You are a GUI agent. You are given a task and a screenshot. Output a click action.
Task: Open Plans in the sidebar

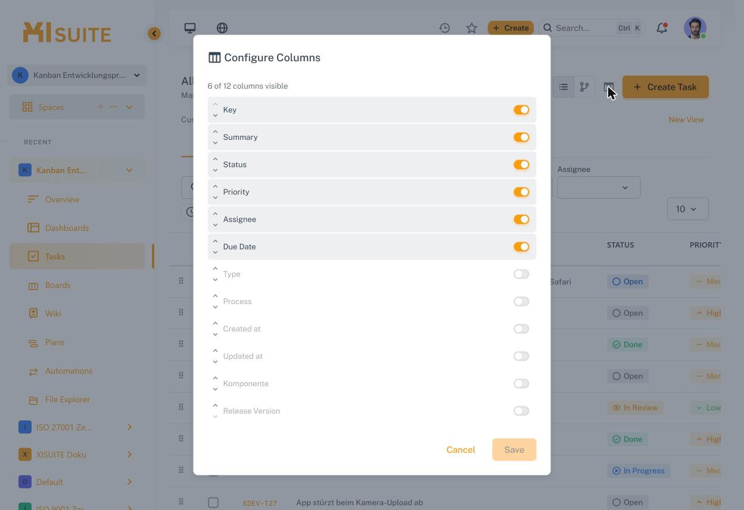55,342
